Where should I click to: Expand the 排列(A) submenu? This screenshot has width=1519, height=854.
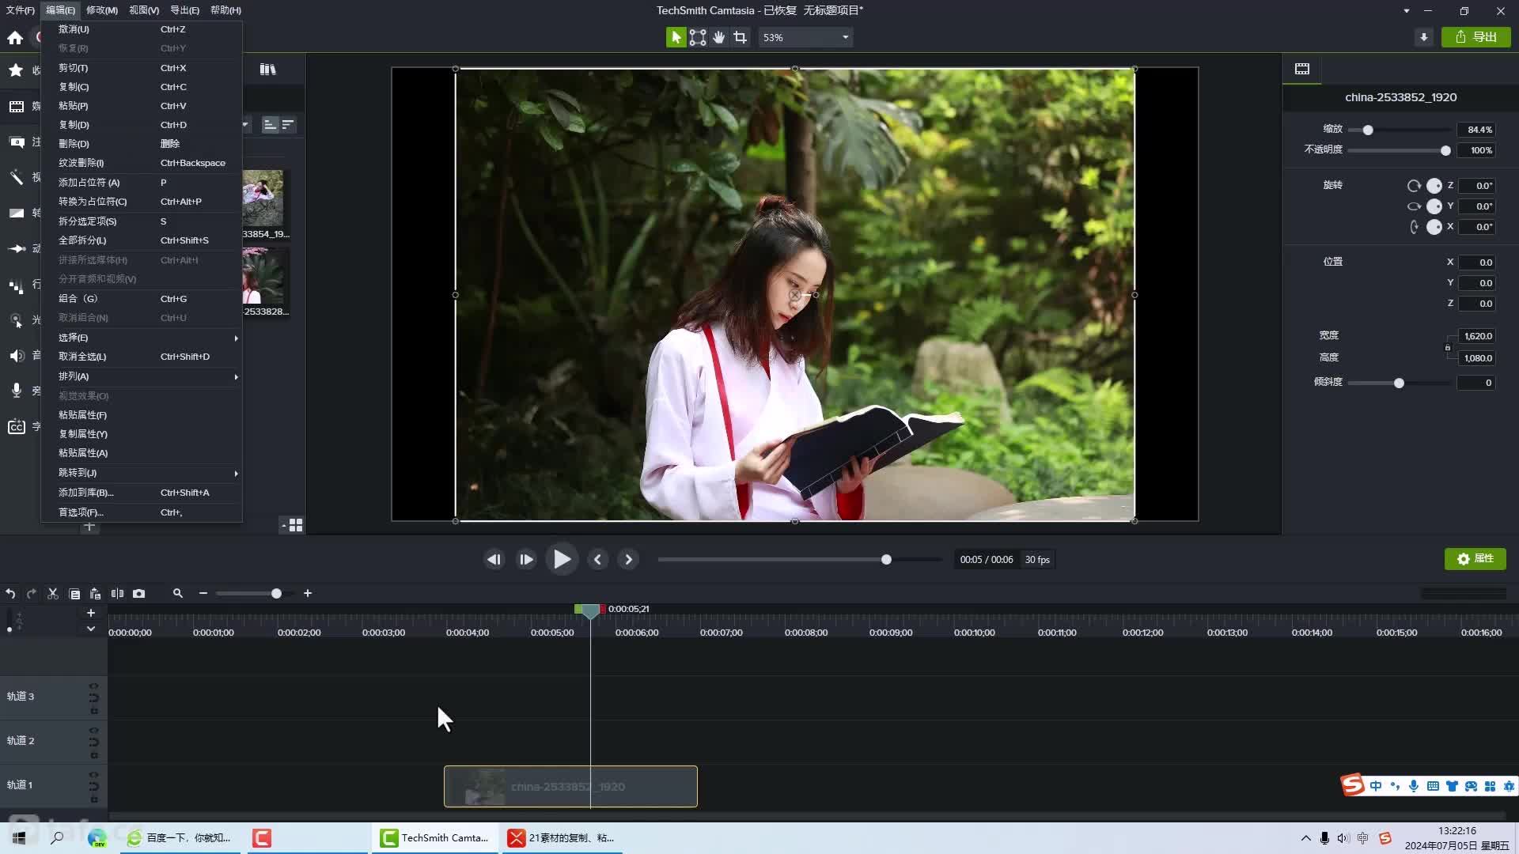[x=142, y=376]
